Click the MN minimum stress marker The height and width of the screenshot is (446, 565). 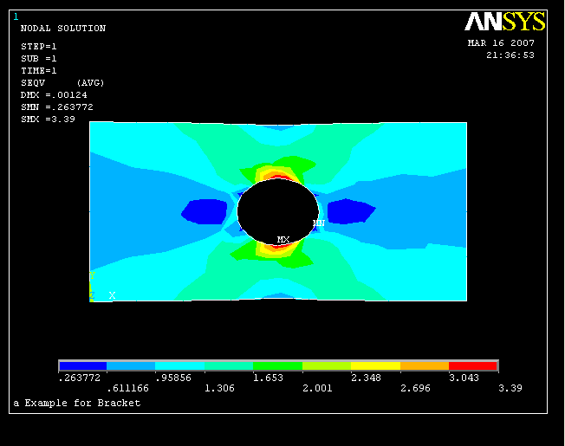[319, 223]
